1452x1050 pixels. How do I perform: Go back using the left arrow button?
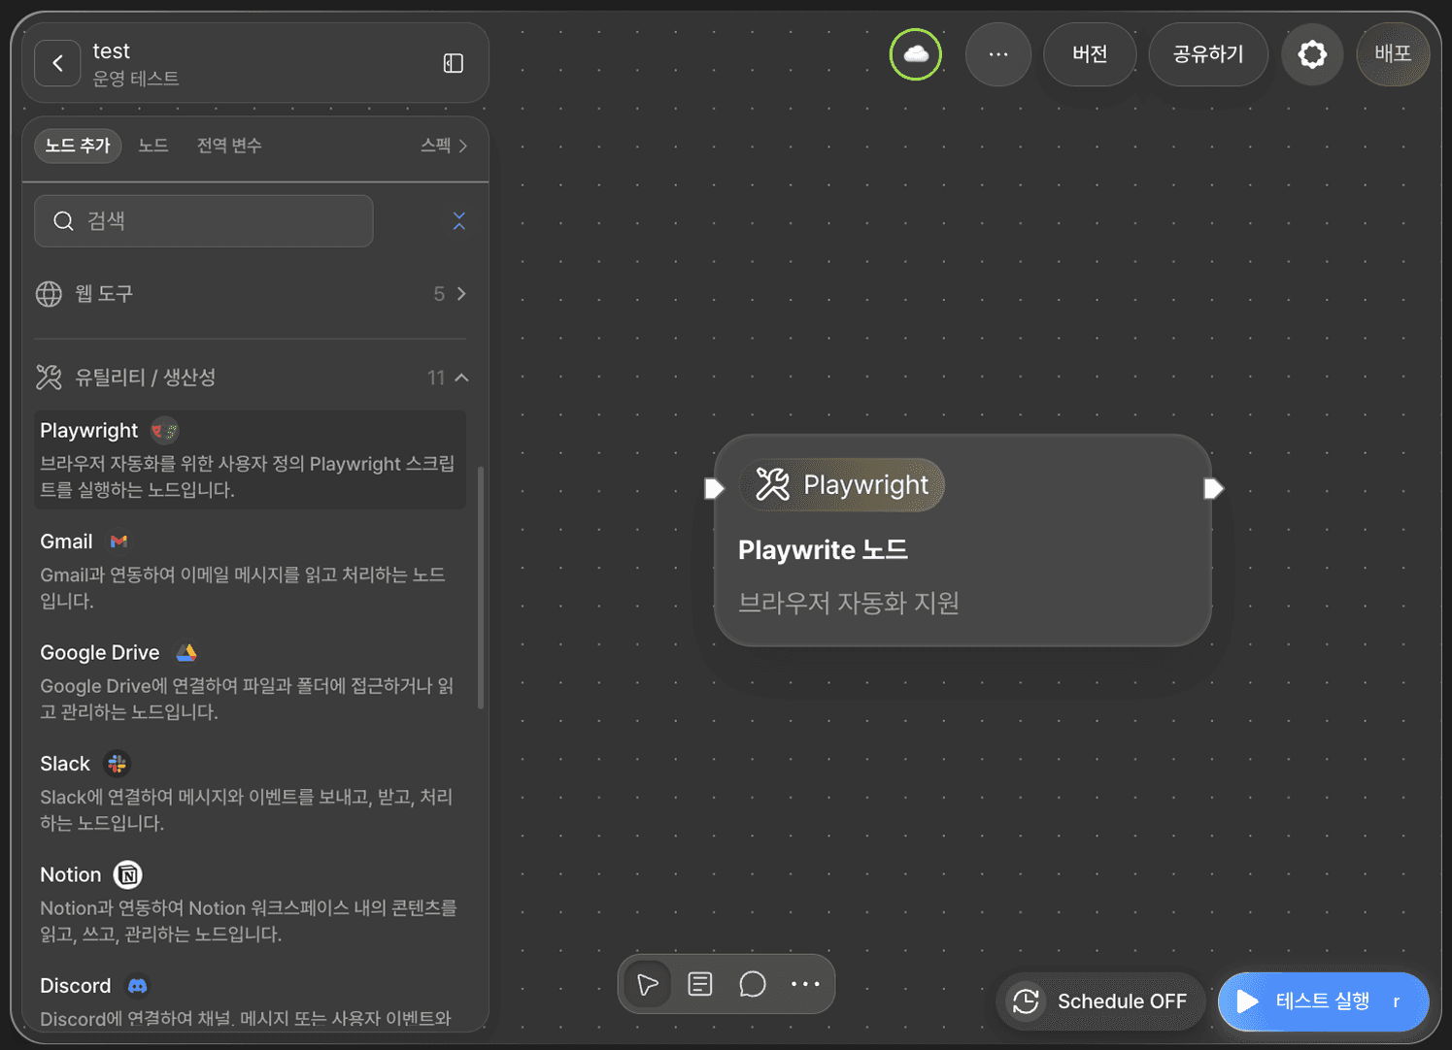pyautogui.click(x=57, y=64)
